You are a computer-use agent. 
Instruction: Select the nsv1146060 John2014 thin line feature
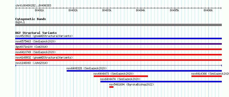118,65
